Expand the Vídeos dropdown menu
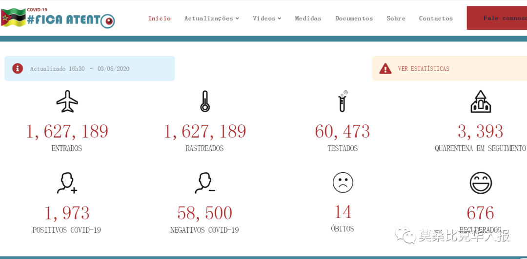Image resolution: width=527 pixels, height=259 pixels. (x=266, y=19)
